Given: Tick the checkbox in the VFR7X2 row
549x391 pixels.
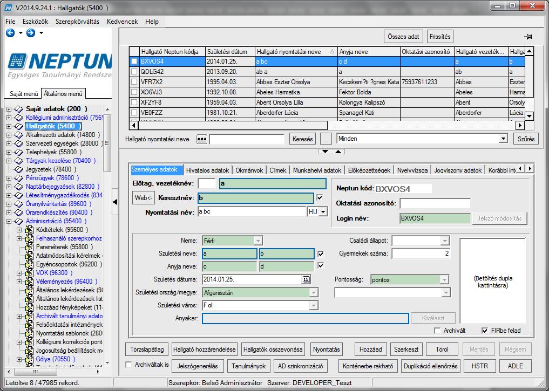Looking at the screenshot, I should coord(134,82).
